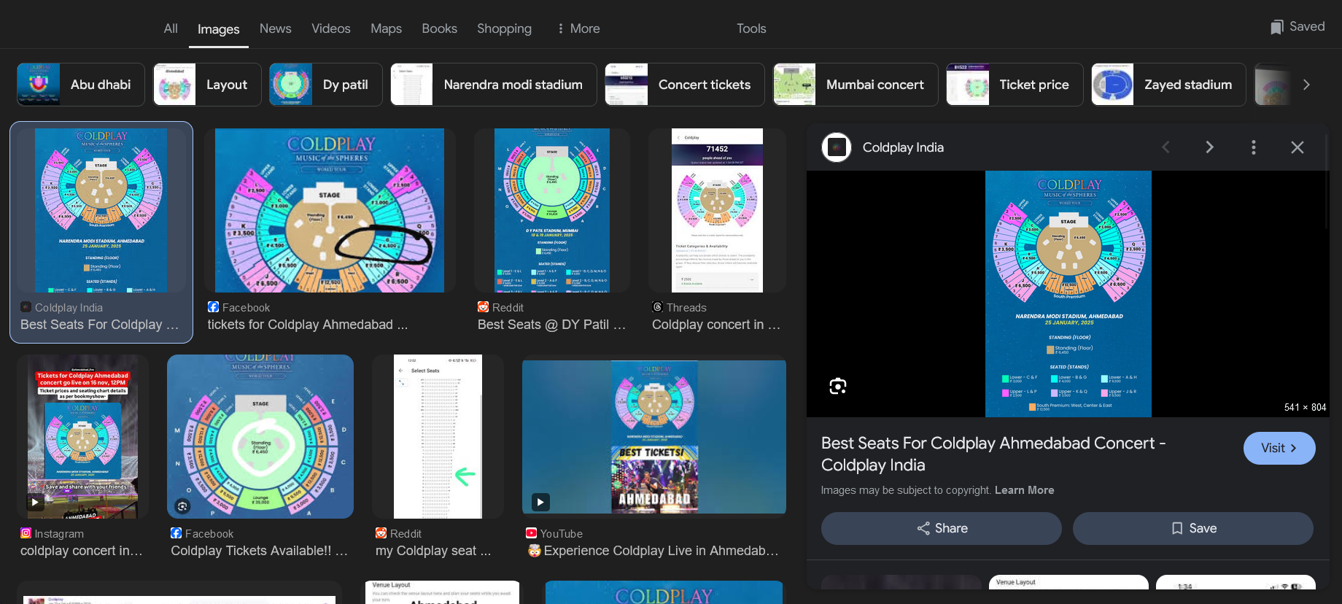Click the Share button
1342x604 pixels.
click(x=941, y=528)
